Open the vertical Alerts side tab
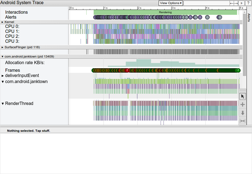Image resolution: width=252 pixels, height=174 pixels. pyautogui.click(x=249, y=18)
